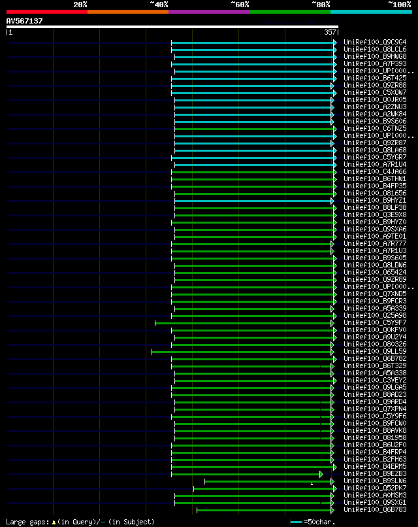Image resolution: width=418 pixels, height=527 pixels.
Task: Open hit UniRef100_Q3E9X8
Action: coord(375,214)
